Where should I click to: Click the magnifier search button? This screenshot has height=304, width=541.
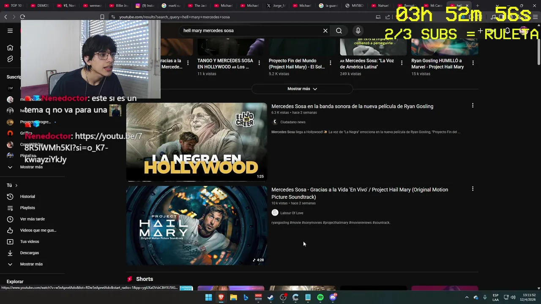tap(339, 30)
